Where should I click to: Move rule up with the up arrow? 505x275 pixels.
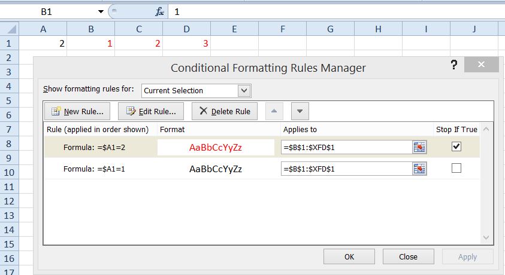point(274,111)
